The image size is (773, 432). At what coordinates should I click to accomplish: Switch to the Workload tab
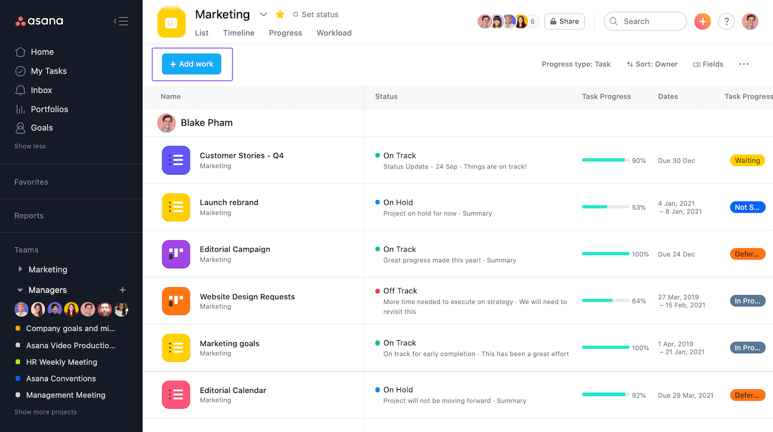(x=334, y=33)
